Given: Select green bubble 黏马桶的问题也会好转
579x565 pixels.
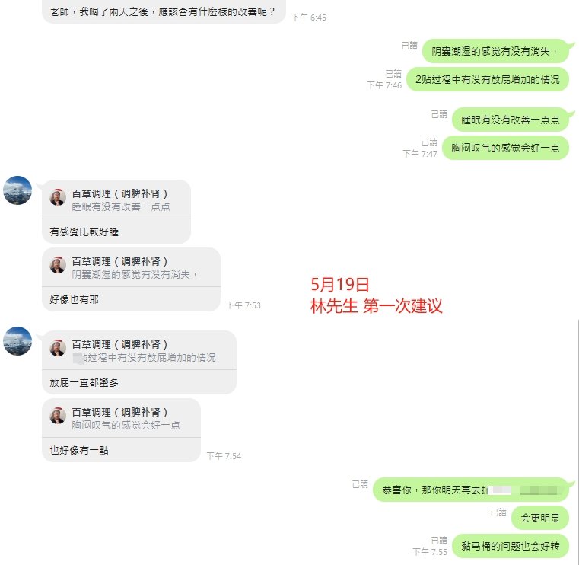Looking at the screenshot, I should pos(511,546).
